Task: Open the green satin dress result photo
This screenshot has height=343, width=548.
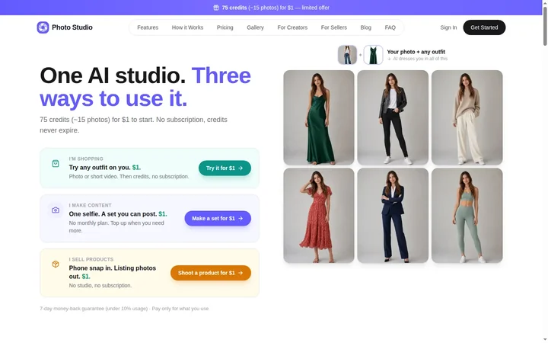Action: pos(319,117)
